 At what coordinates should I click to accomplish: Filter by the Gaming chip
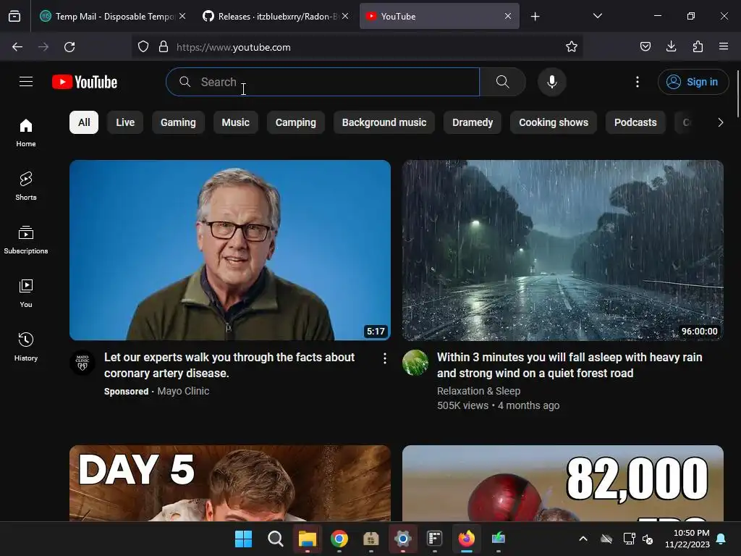coord(178,122)
